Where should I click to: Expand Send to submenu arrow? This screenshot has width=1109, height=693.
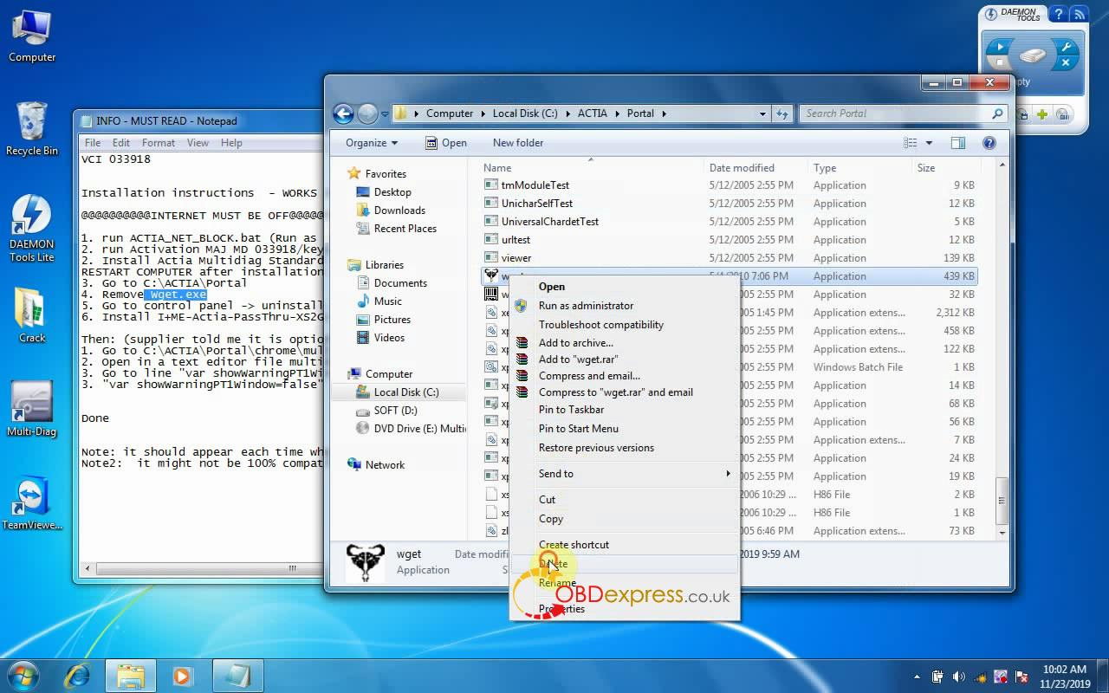tap(728, 474)
